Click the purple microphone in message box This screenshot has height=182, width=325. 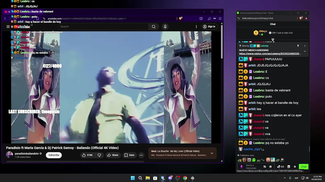241,167
